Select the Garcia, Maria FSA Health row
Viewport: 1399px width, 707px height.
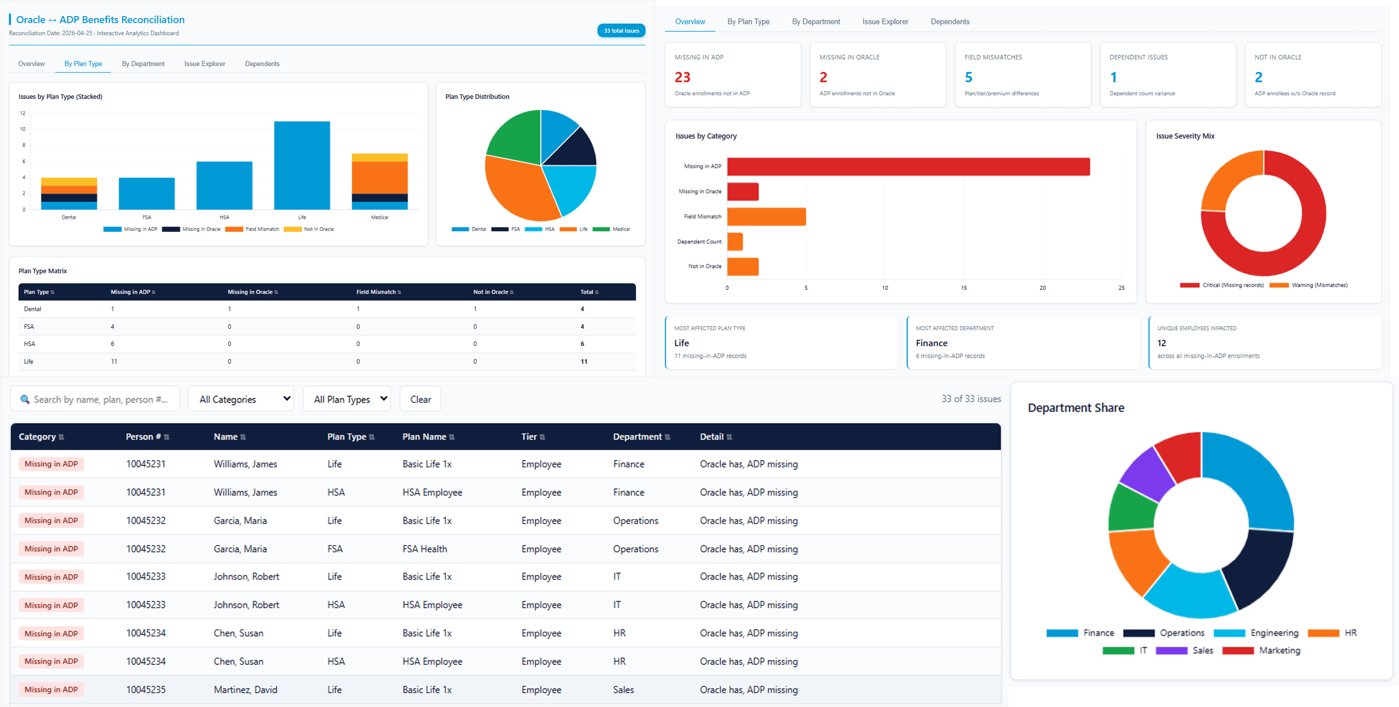pyautogui.click(x=506, y=549)
